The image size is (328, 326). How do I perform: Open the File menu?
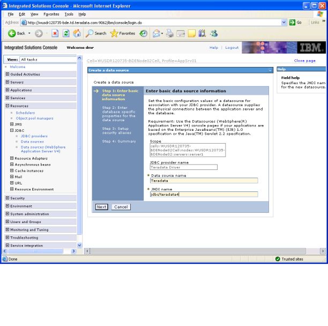tap(11, 14)
